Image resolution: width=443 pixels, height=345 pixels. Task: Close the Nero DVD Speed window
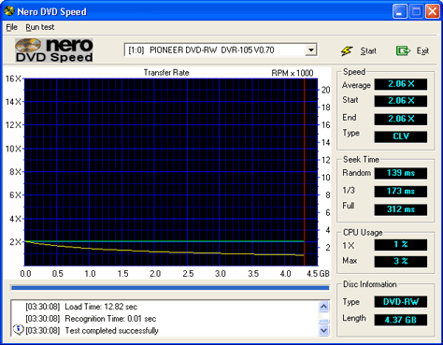(x=433, y=11)
